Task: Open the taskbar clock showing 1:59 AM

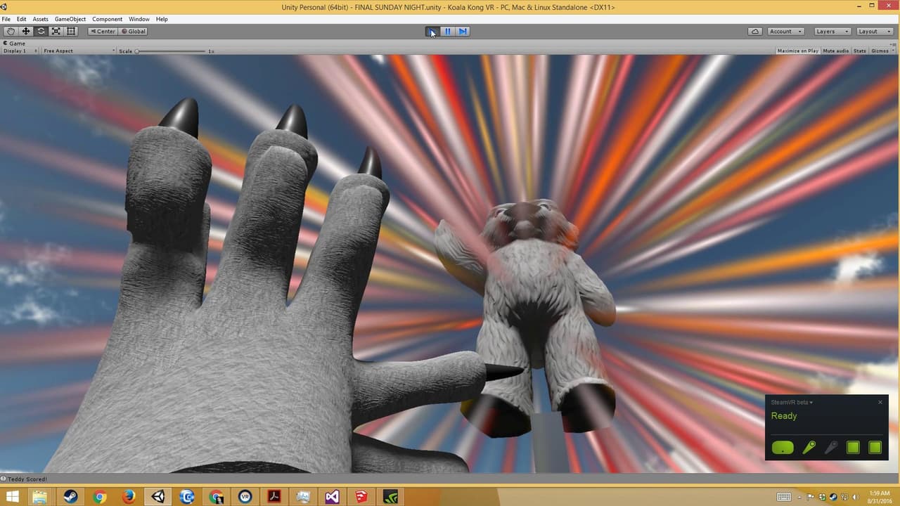Action: 880,497
